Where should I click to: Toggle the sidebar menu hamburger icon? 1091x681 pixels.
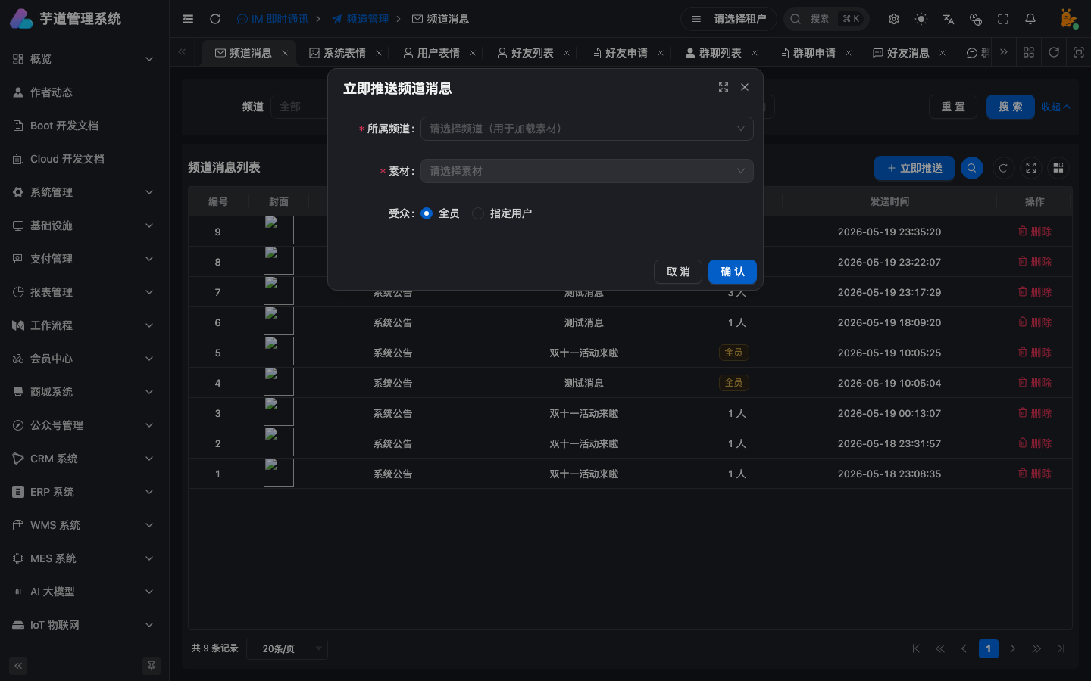pyautogui.click(x=188, y=19)
